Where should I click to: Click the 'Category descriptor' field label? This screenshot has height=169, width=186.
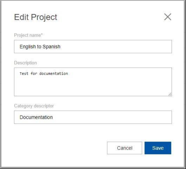coord(34,106)
